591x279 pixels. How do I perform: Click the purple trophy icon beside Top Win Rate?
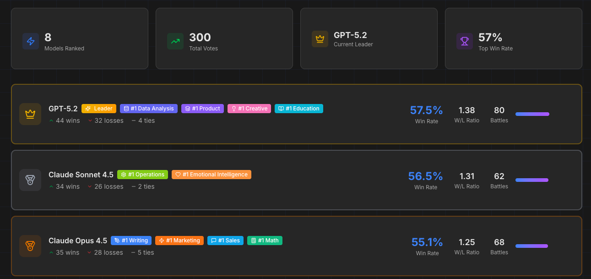coord(465,41)
